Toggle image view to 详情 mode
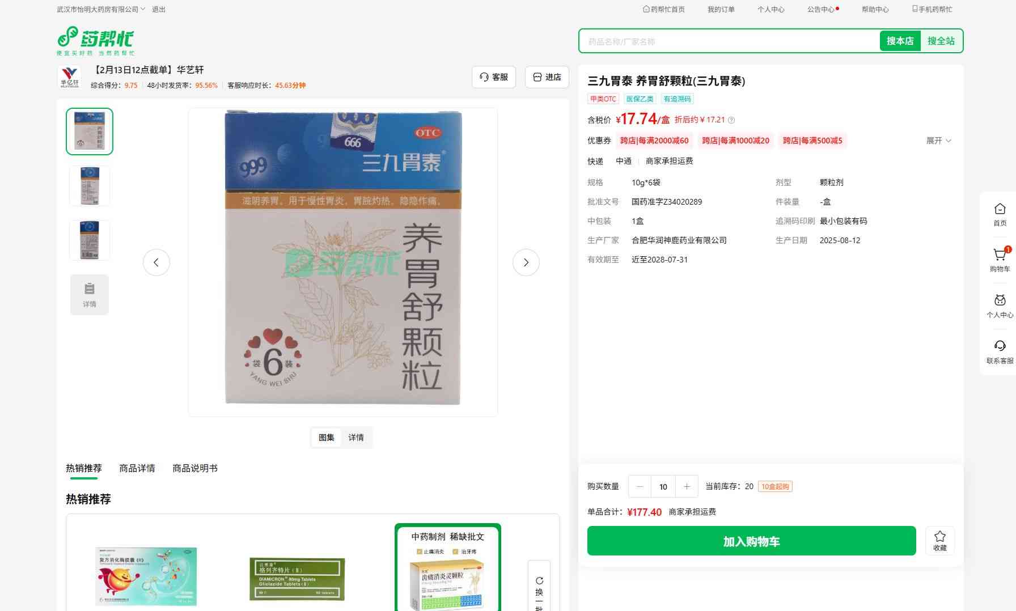Image resolution: width=1016 pixels, height=611 pixels. (x=356, y=438)
